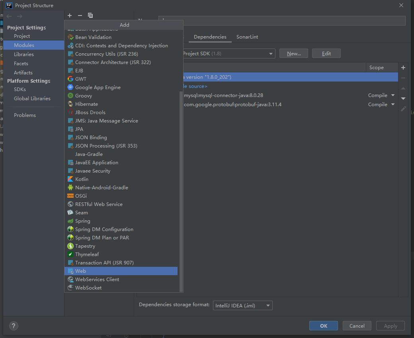Click the help question mark icon
Viewport: 414px width, 338px height.
coord(13,326)
